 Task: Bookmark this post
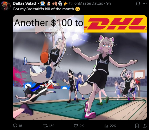click(137, 126)
